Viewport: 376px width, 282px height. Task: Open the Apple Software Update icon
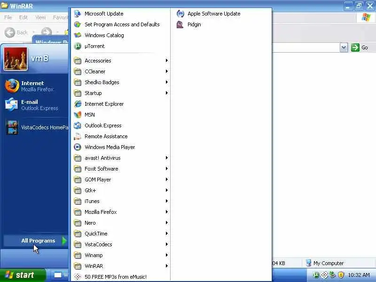[180, 14]
